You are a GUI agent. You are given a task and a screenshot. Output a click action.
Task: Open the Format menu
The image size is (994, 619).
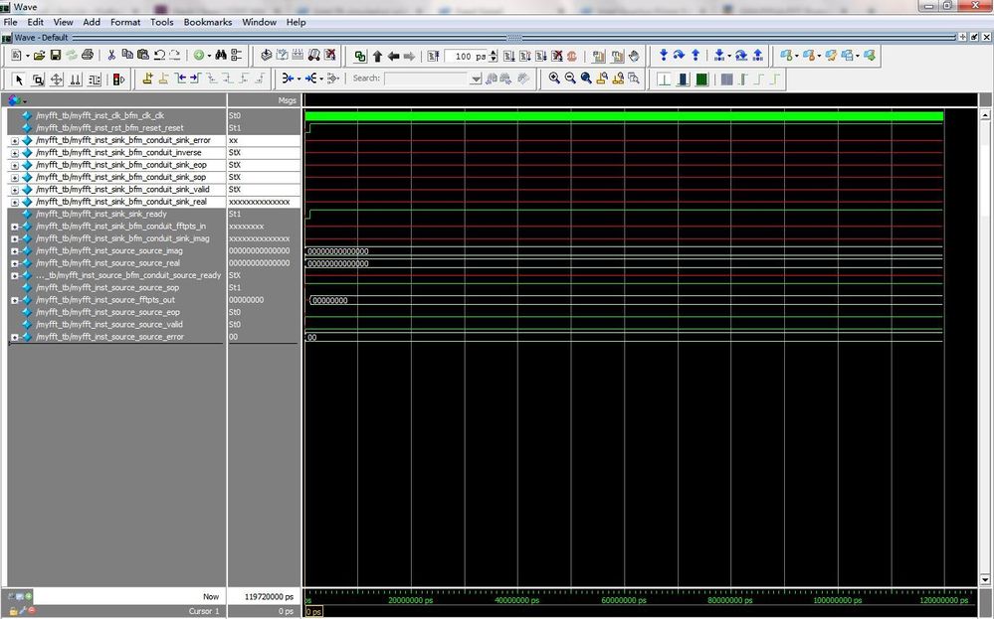[x=125, y=22]
